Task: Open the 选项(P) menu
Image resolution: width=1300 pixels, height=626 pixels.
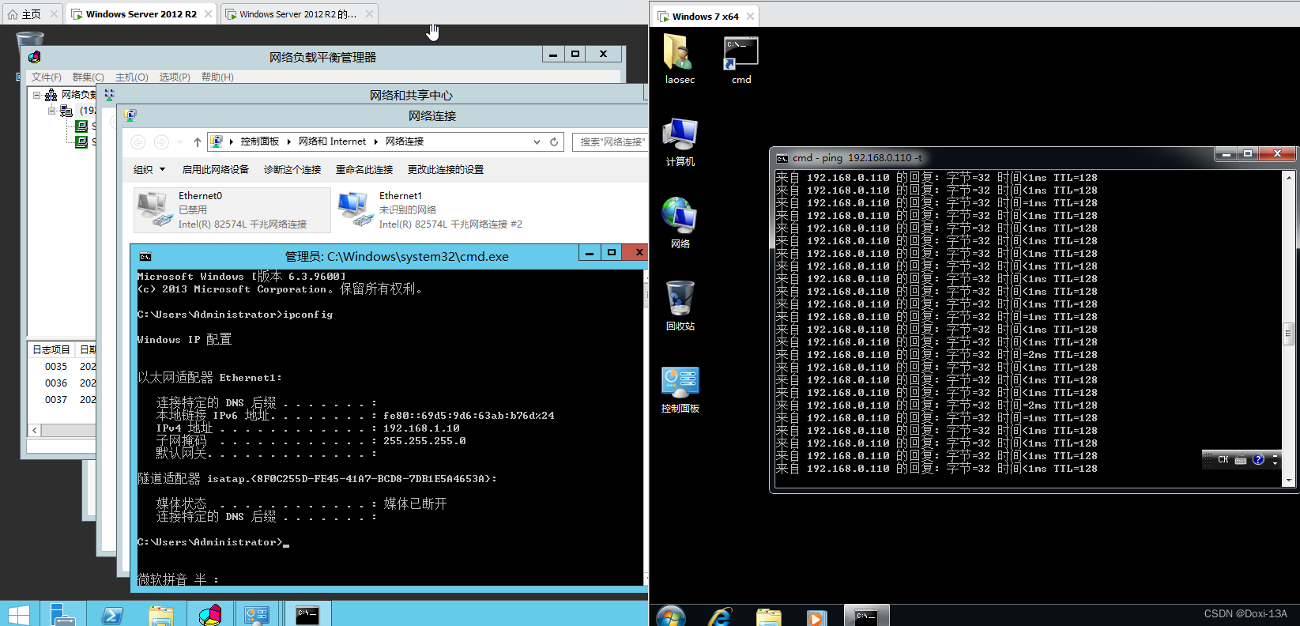Action: point(175,77)
